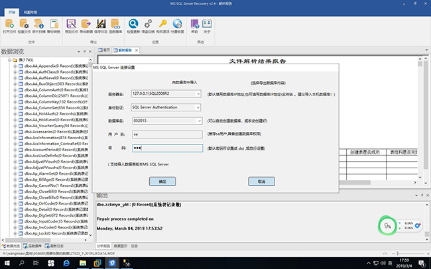
Task: Click the table icon of dbo.Ap_Lock
Action: [21, 233]
